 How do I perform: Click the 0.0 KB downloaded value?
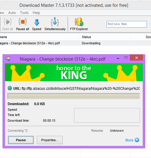[x=39, y=104]
